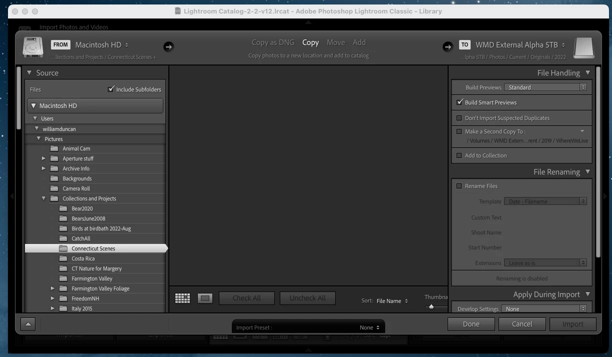
Task: Expand the Italy 2015 folder
Action: pyautogui.click(x=52, y=308)
